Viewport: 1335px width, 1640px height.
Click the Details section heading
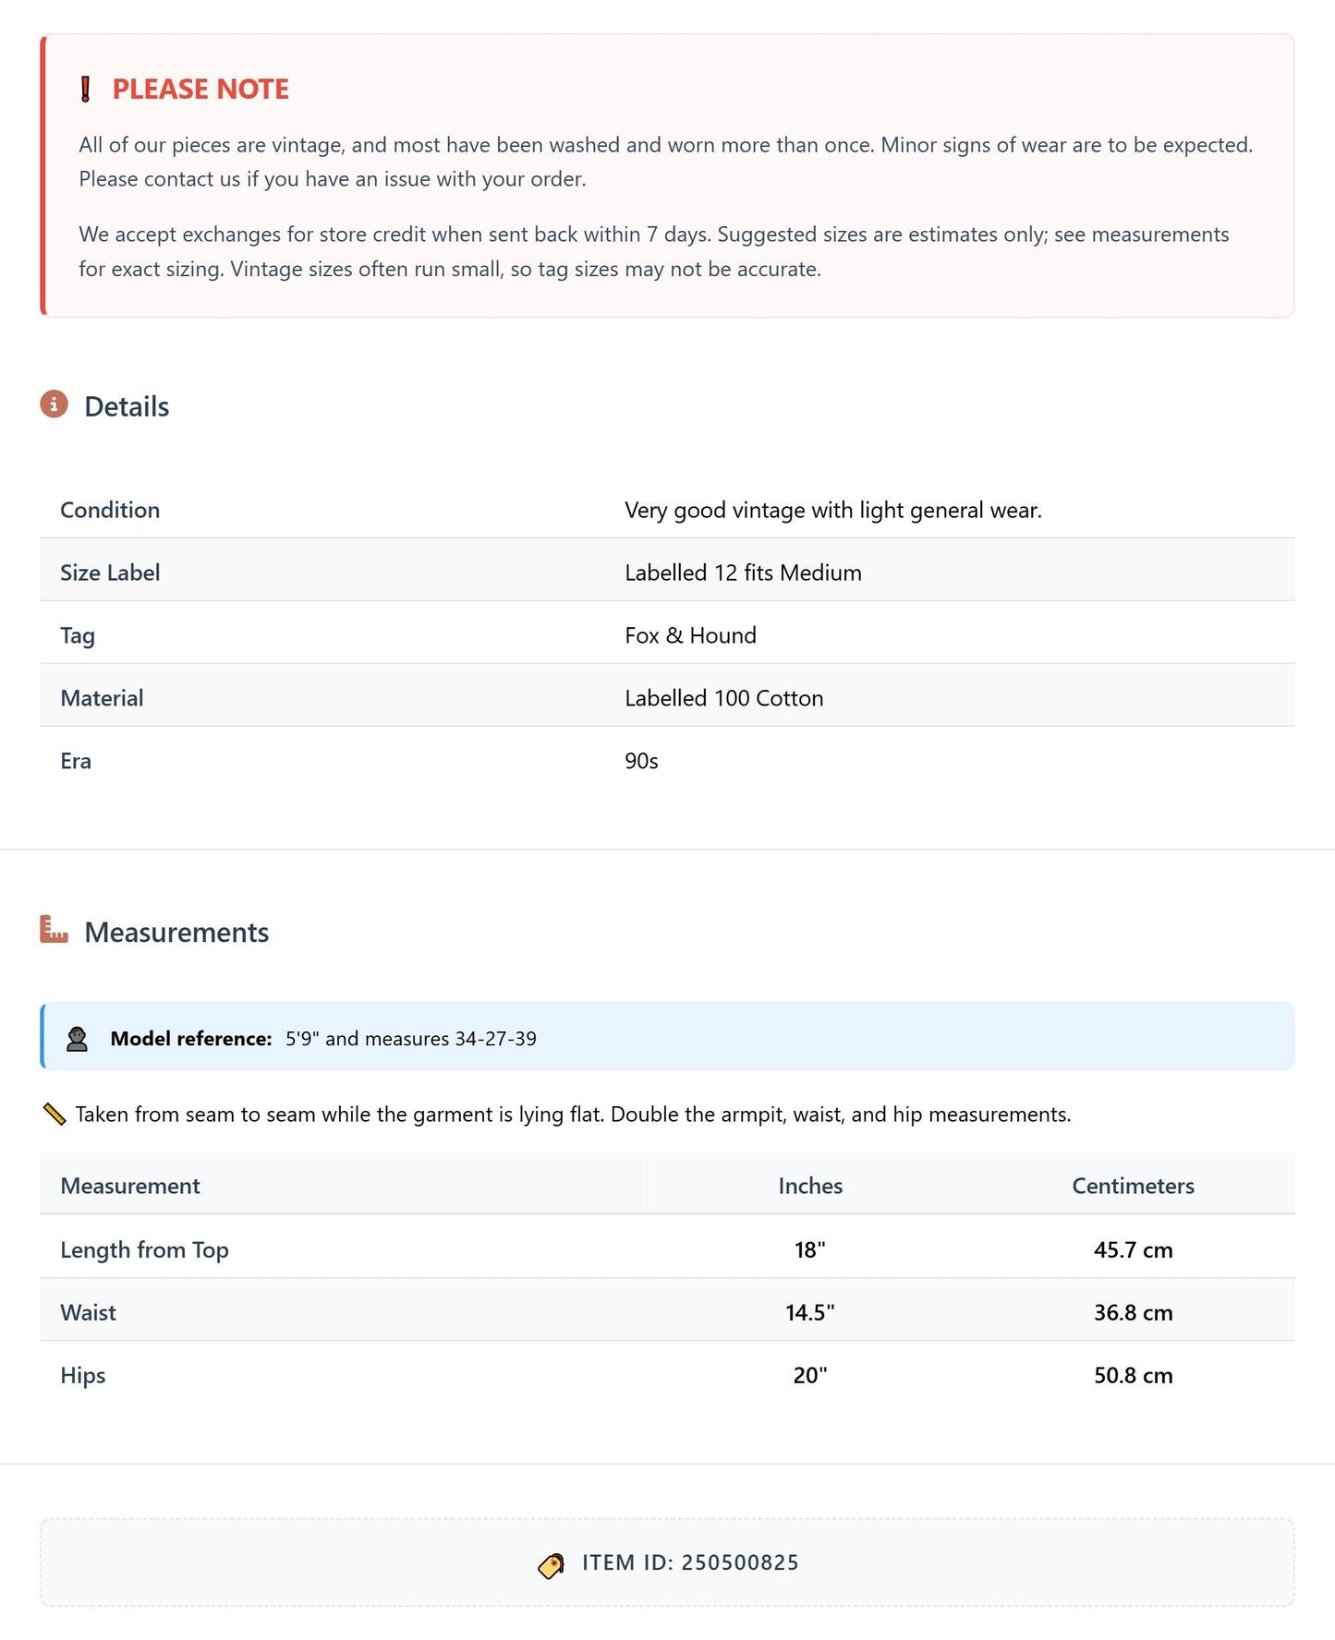127,406
